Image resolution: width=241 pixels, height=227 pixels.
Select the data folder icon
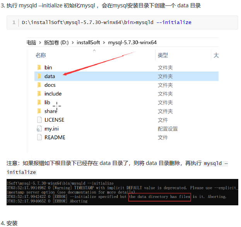[39, 76]
